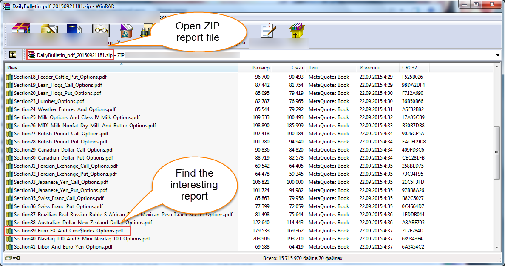
Task: Click the vertical scrollbar thumb
Action: tap(497, 152)
